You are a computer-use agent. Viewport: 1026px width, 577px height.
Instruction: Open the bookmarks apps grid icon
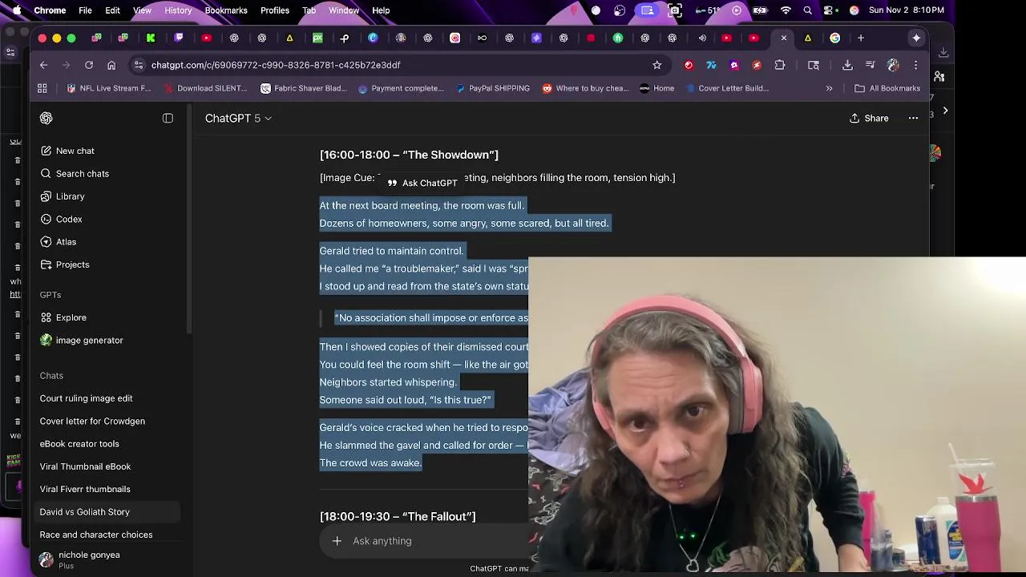click(42, 88)
